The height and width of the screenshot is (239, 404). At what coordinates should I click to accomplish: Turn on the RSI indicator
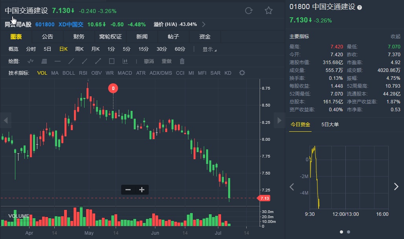(x=83, y=73)
